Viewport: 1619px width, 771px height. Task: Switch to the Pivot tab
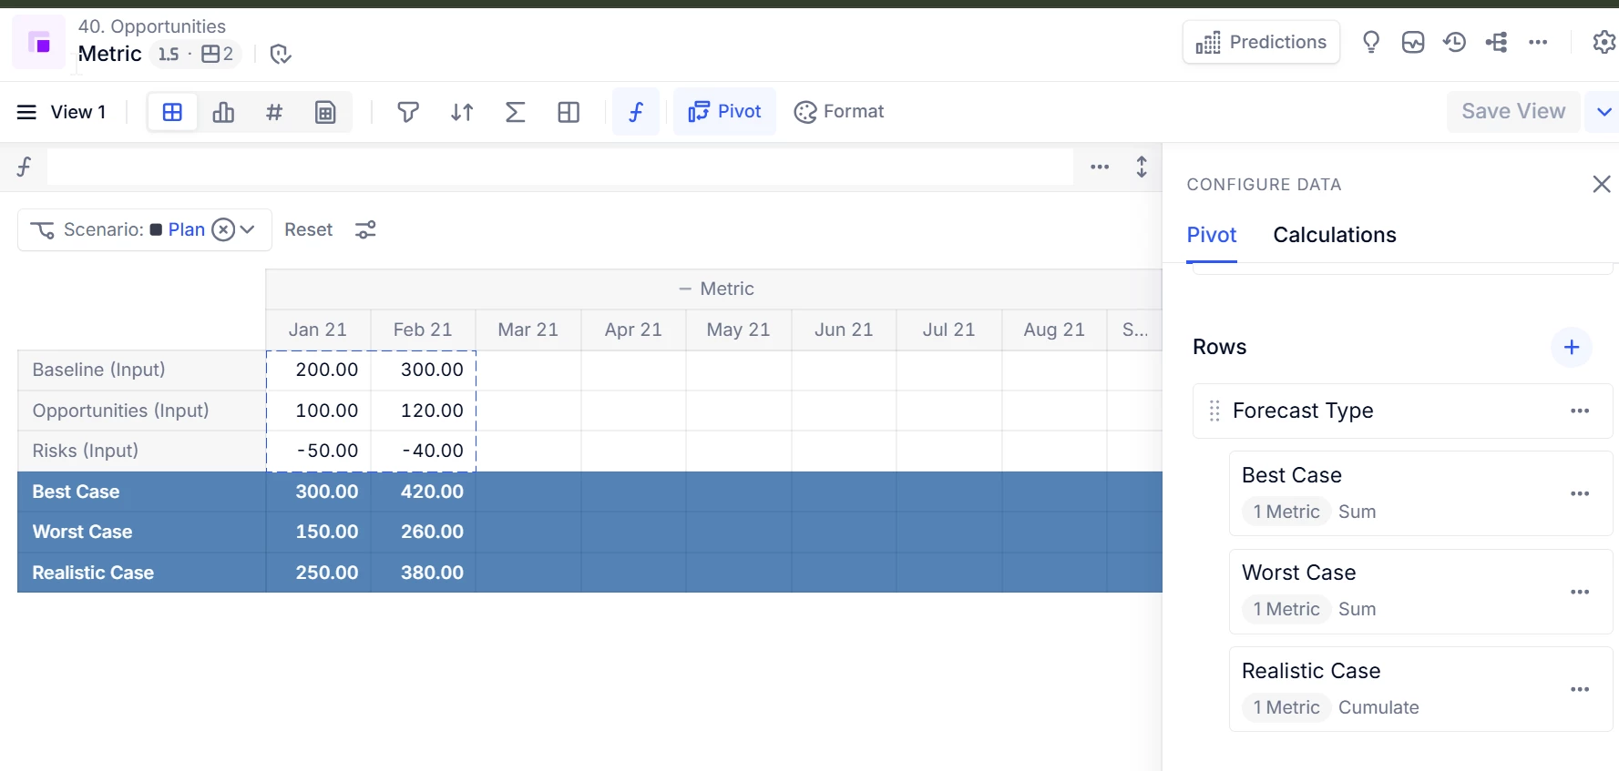(1211, 235)
